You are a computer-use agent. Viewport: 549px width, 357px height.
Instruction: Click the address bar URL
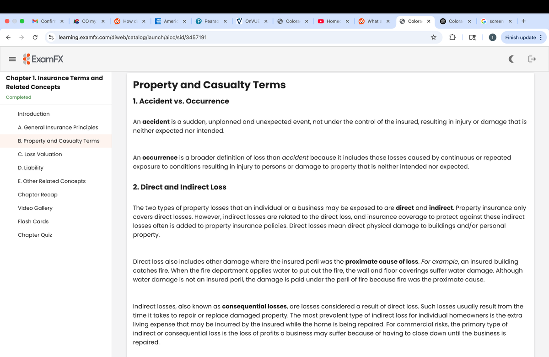click(x=132, y=38)
